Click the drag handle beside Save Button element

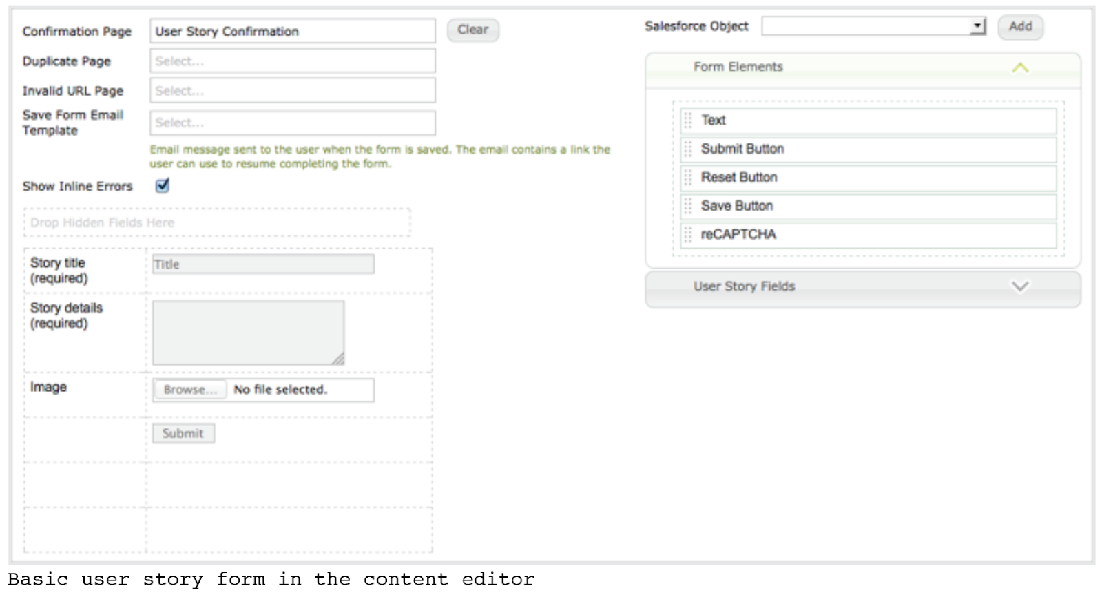tap(687, 206)
